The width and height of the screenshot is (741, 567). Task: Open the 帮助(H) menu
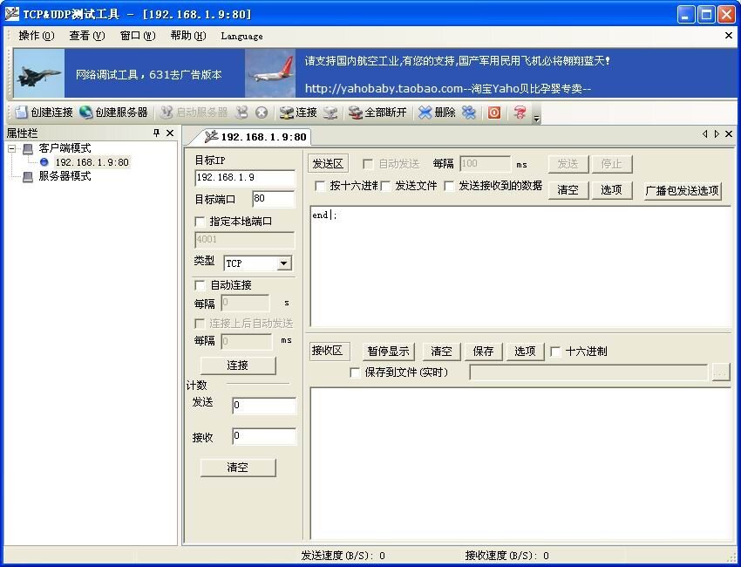click(188, 36)
